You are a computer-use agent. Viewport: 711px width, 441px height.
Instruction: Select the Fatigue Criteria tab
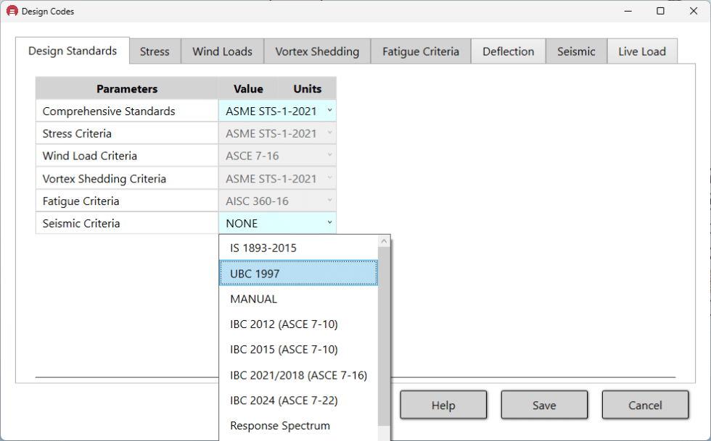[x=421, y=51]
